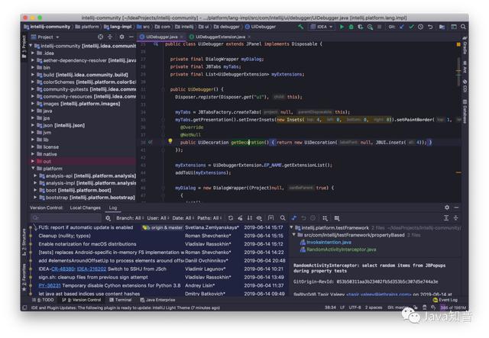The height and width of the screenshot is (338, 489).
Task: Click the memory indicator in status bar
Action: 452,307
